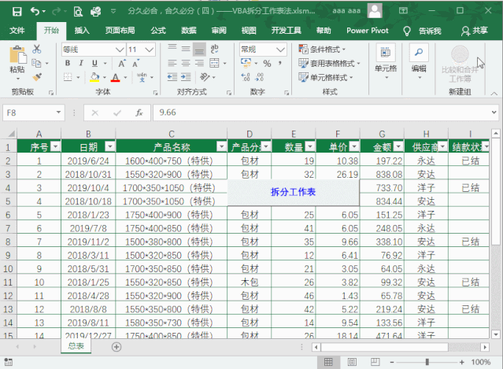Apply comma thousands separator style

click(x=280, y=64)
